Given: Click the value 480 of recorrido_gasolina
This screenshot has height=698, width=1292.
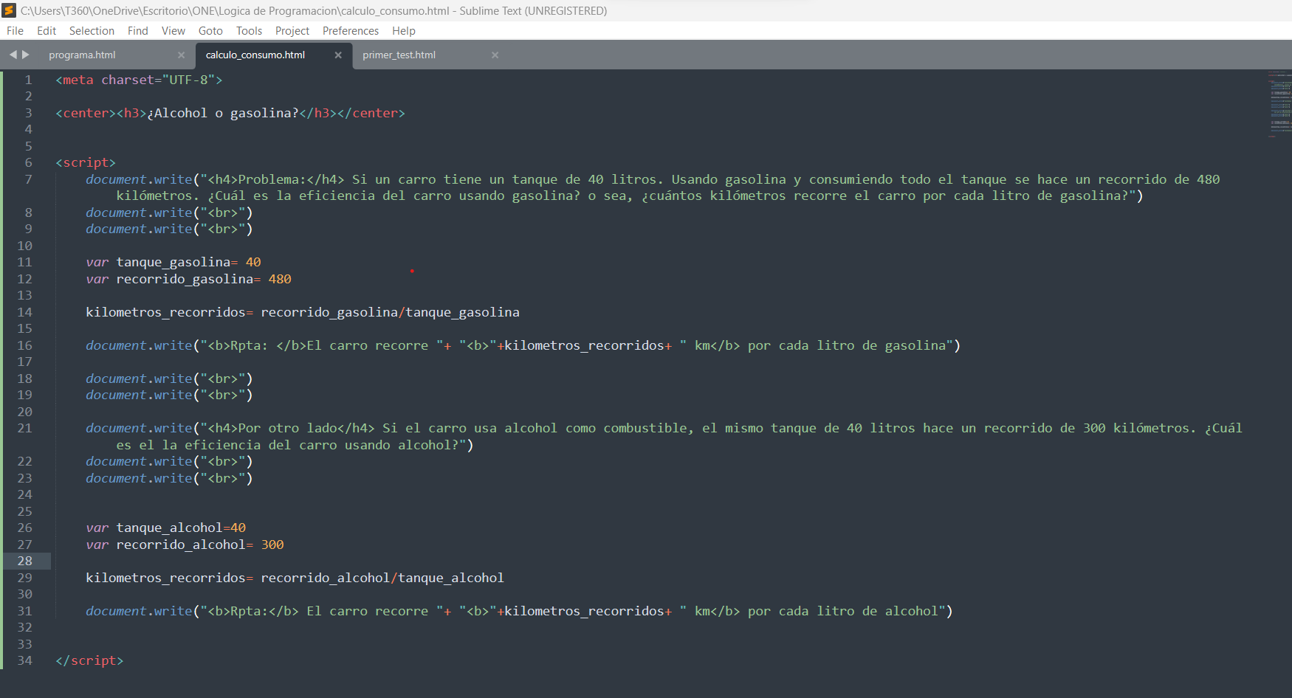Looking at the screenshot, I should (280, 279).
